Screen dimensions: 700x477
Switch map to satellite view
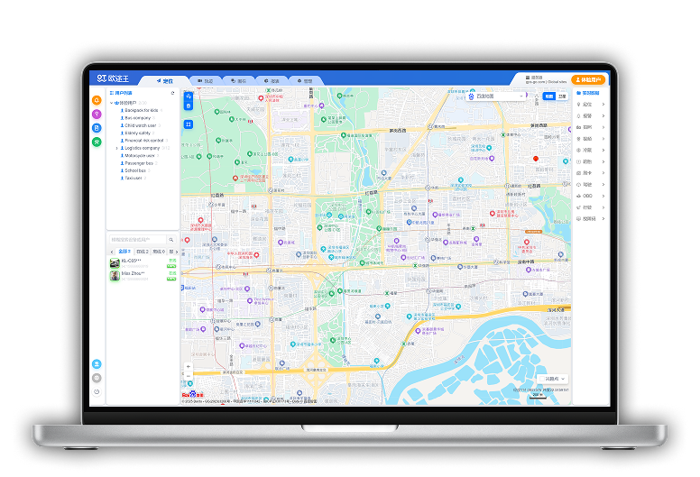click(562, 96)
